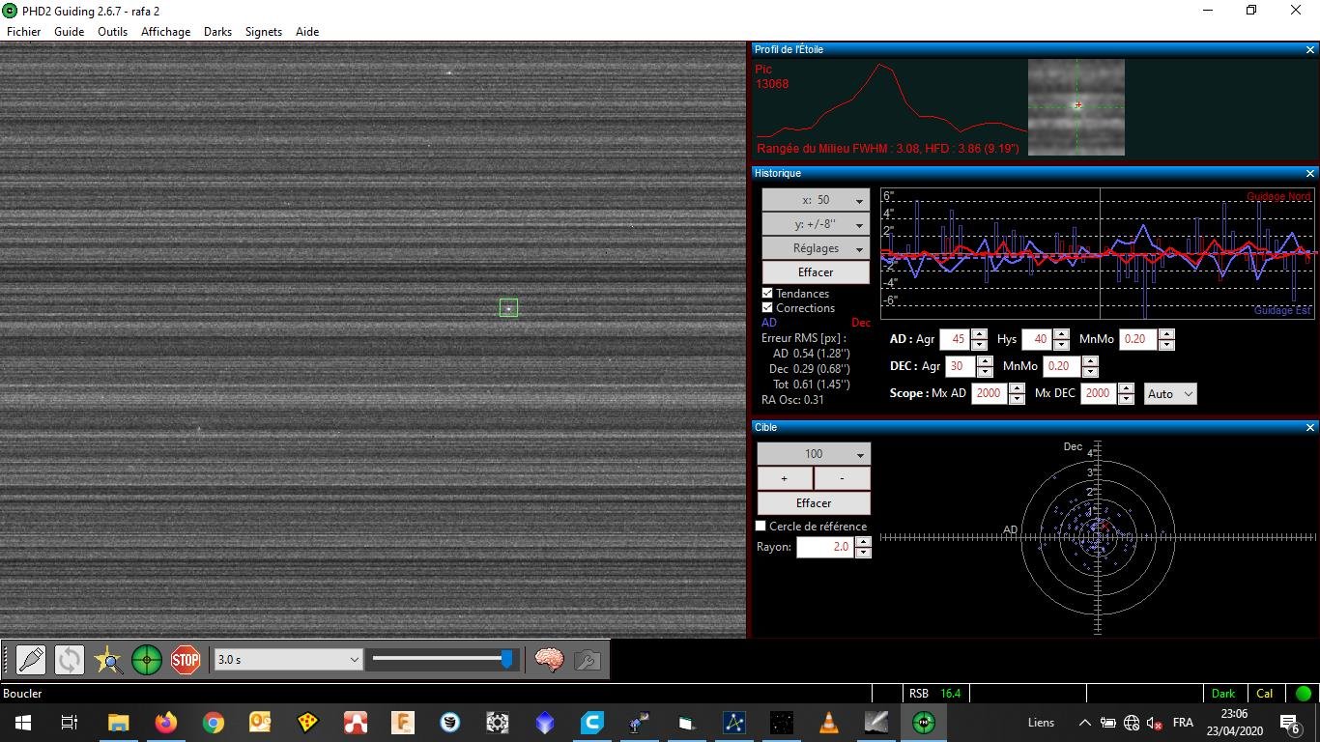Open the notification center icon
The width and height of the screenshot is (1320, 742).
pos(1289,723)
